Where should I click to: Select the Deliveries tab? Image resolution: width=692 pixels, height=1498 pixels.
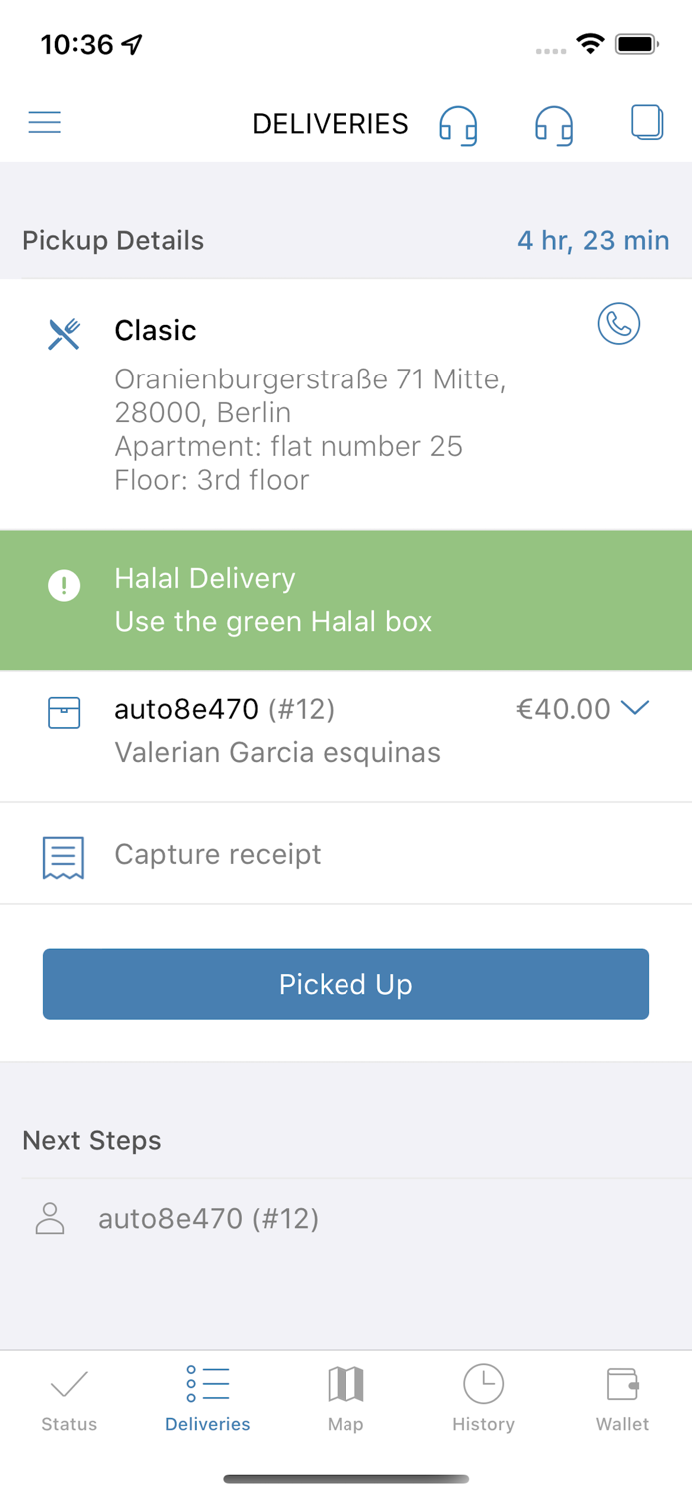[x=208, y=1398]
